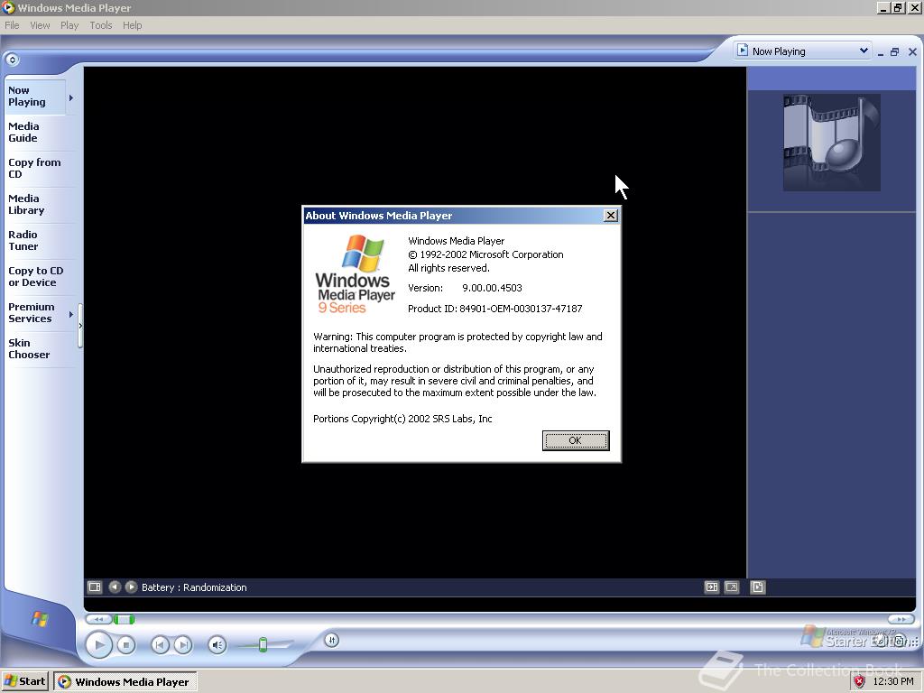Open the Now Playing options icon
The image size is (924, 693).
pyautogui.click(x=95, y=587)
